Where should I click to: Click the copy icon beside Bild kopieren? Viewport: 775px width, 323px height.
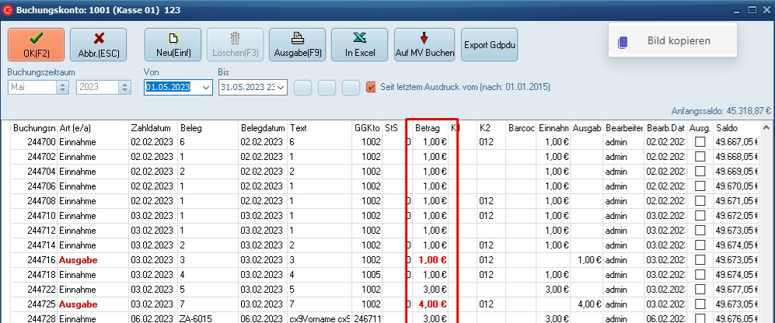[622, 41]
